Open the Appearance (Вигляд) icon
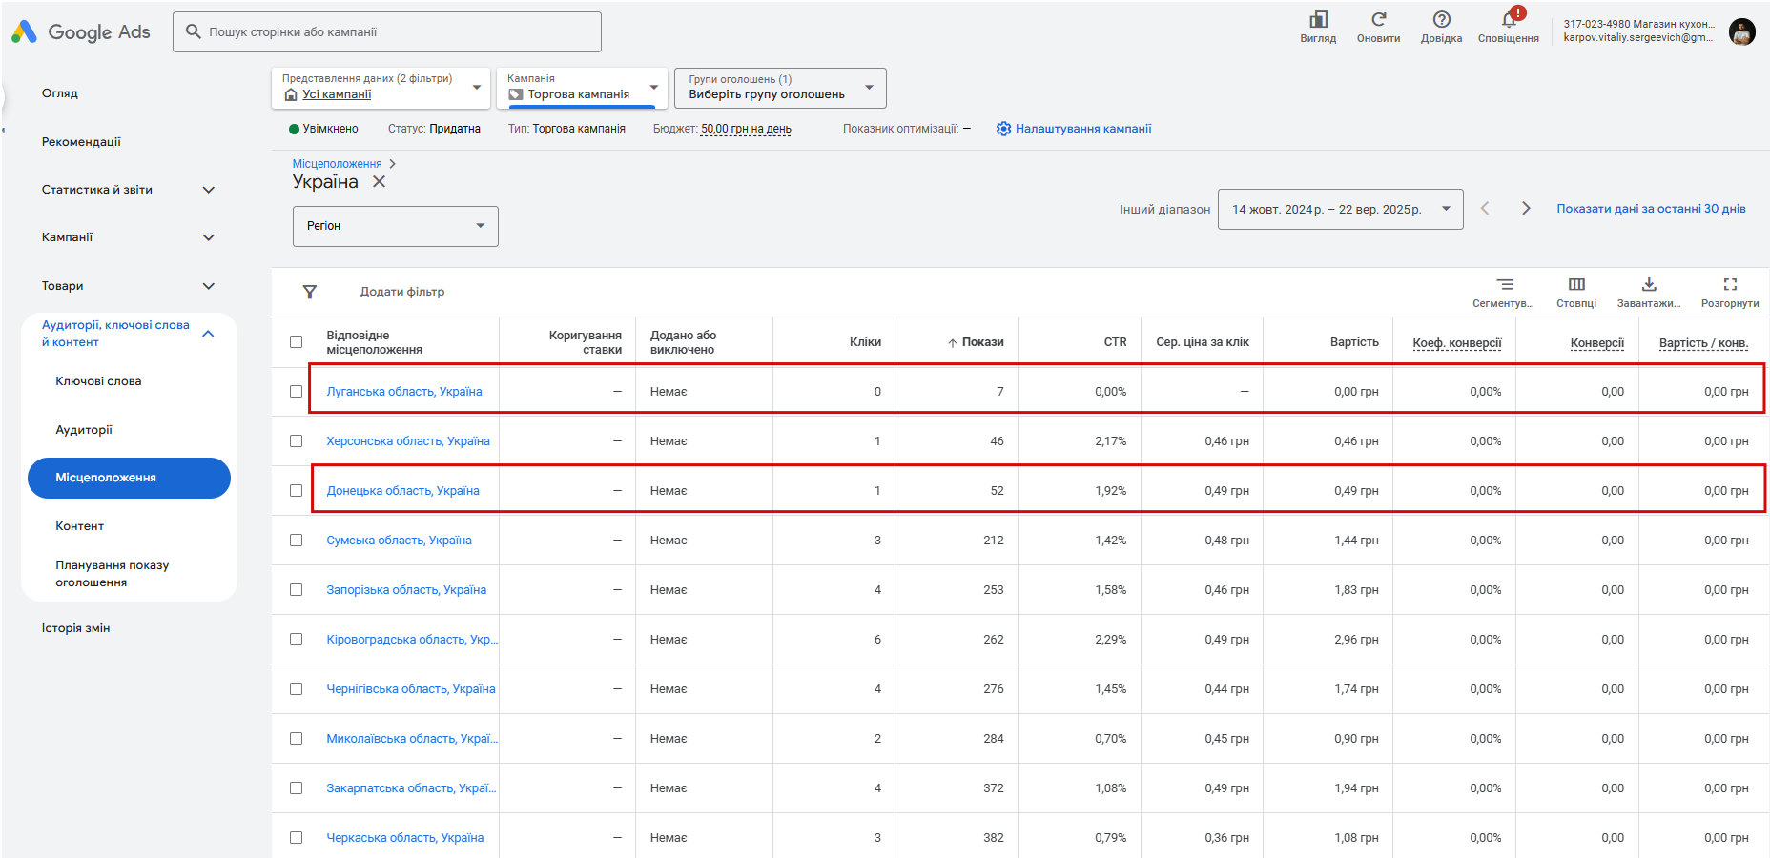The height and width of the screenshot is (858, 1770). (x=1318, y=21)
